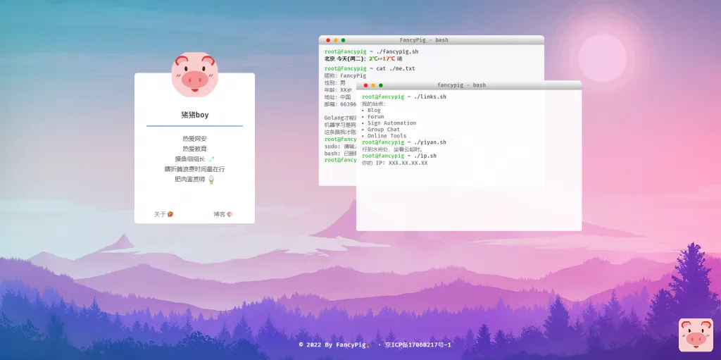Select the Group Chat link in the terminal
Image resolution: width=721 pixels, height=360 pixels.
tap(383, 130)
